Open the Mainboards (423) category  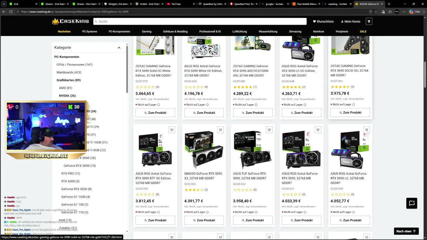[x=69, y=72]
